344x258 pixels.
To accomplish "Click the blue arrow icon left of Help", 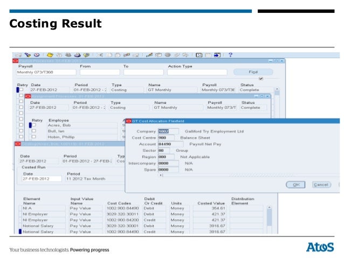I will pyautogui.click(x=217, y=55).
